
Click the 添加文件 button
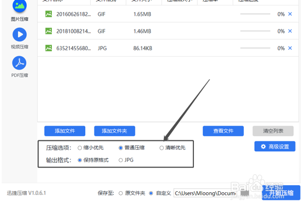pos(64,131)
